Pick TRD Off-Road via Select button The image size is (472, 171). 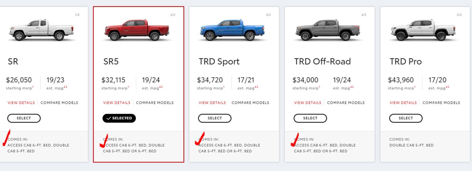click(310, 118)
